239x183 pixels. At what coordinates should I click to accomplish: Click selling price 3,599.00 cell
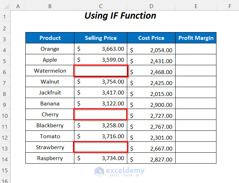100,60
